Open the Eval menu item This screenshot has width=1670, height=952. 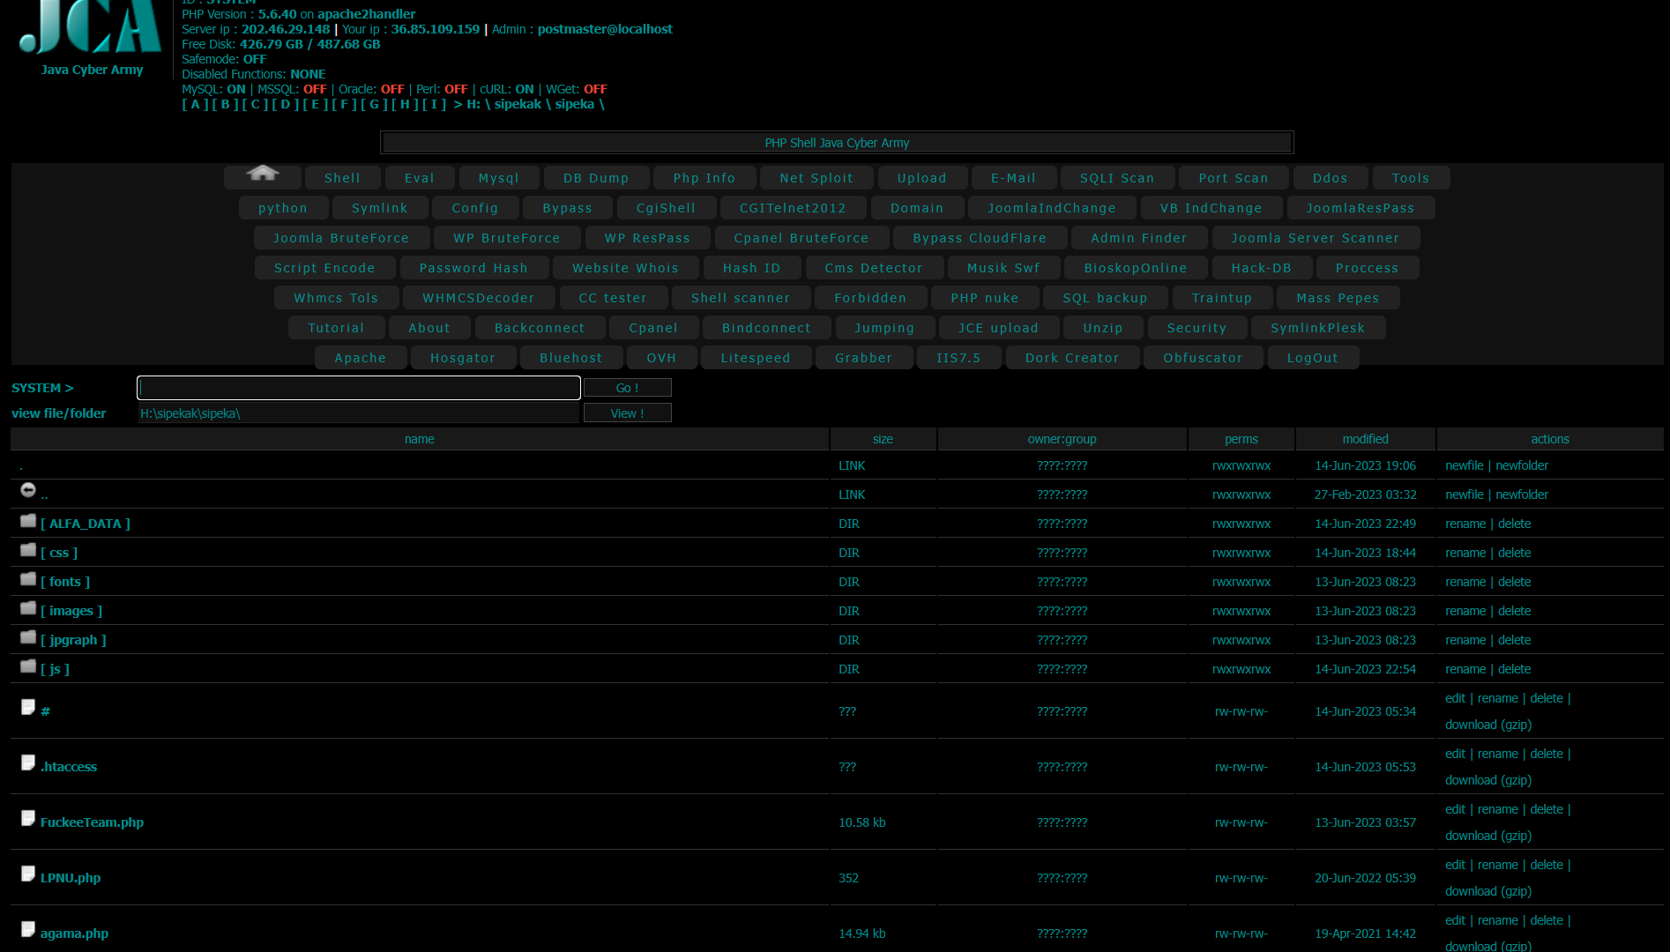420,178
